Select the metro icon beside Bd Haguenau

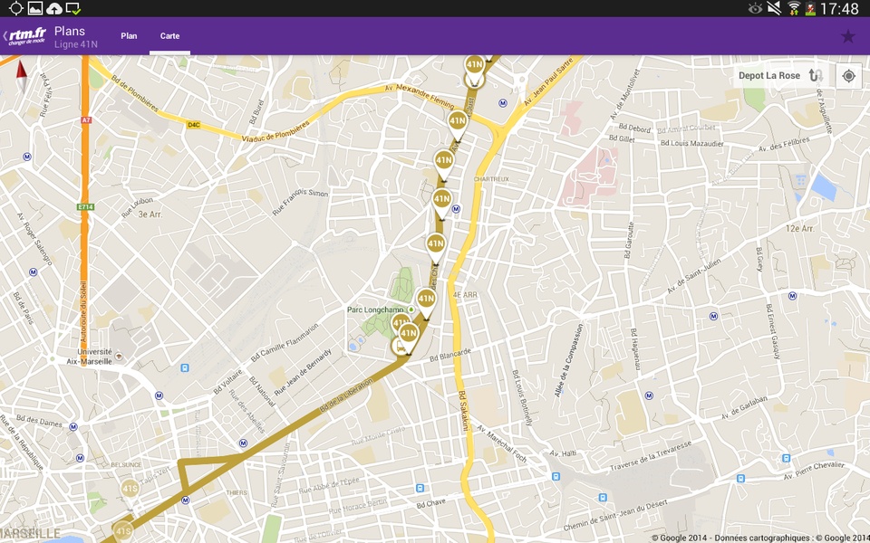click(x=649, y=395)
